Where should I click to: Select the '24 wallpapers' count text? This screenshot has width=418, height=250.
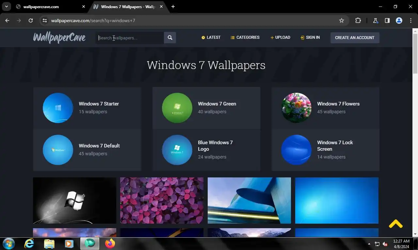pos(212,157)
